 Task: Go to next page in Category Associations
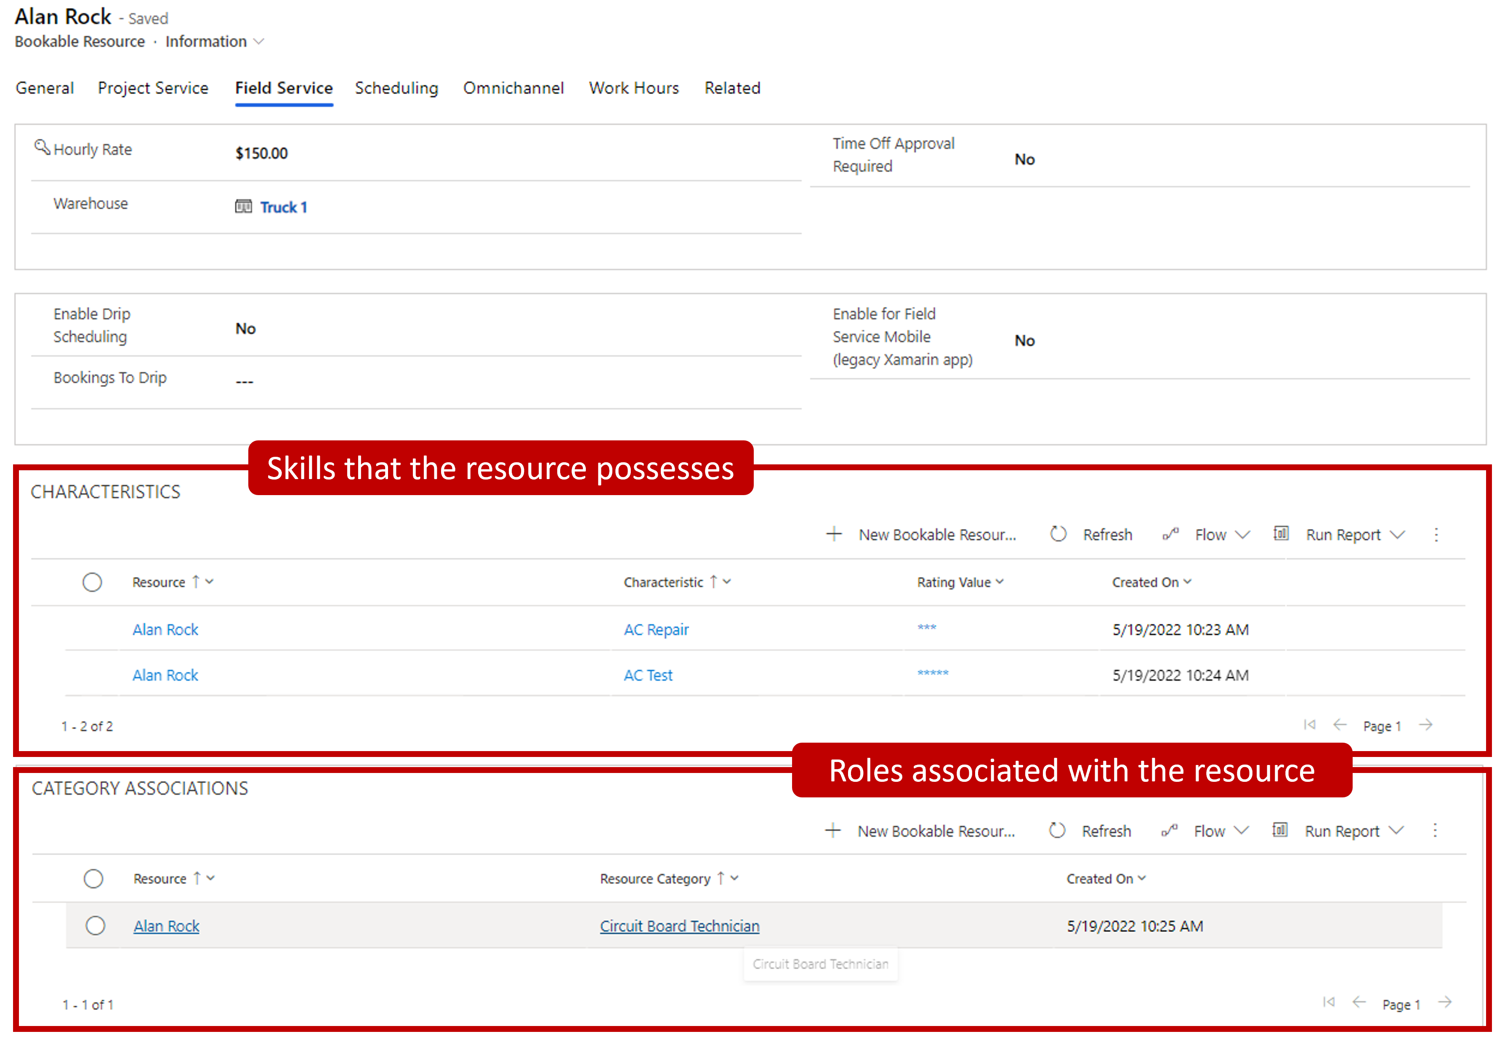1445,1002
